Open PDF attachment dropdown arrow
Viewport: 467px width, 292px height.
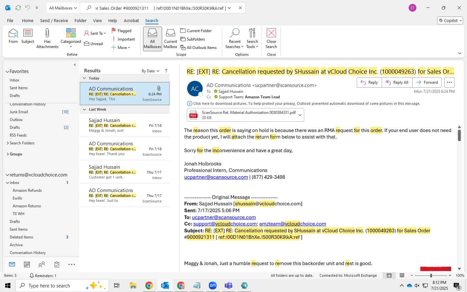click(x=300, y=115)
